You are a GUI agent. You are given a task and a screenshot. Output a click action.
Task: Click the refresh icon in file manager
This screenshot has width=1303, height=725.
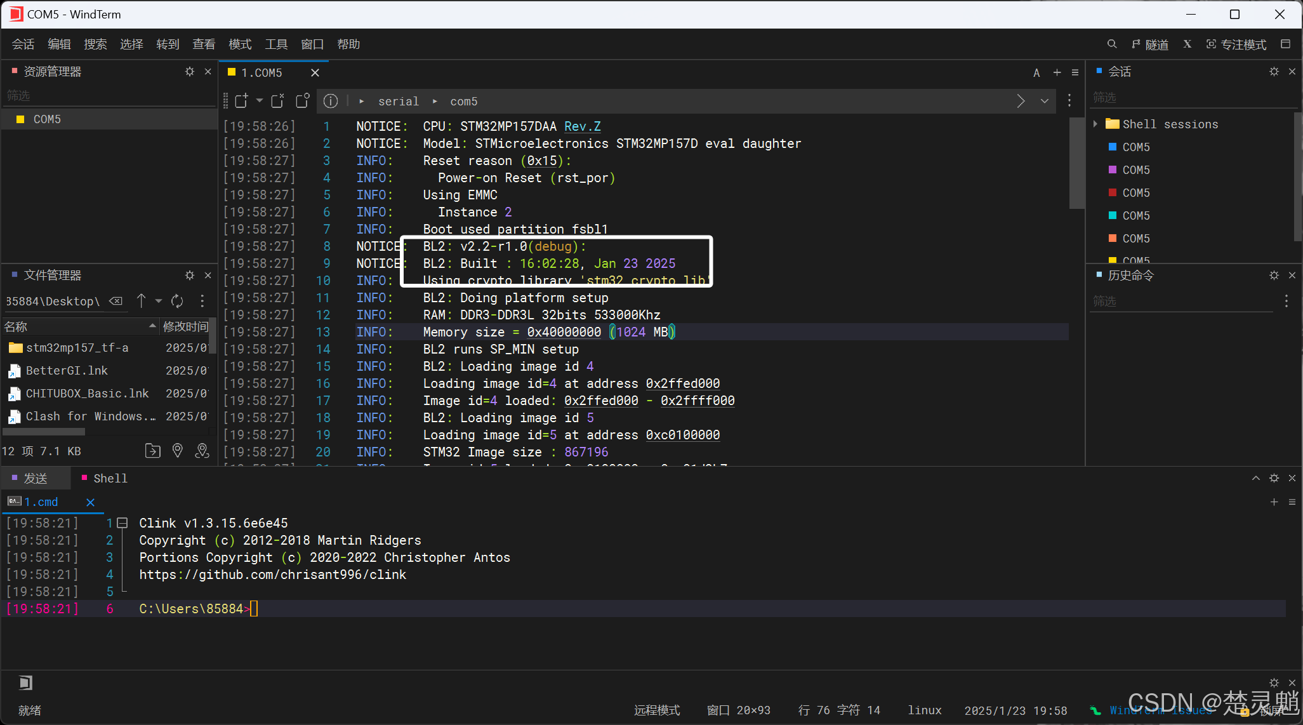[x=177, y=301]
